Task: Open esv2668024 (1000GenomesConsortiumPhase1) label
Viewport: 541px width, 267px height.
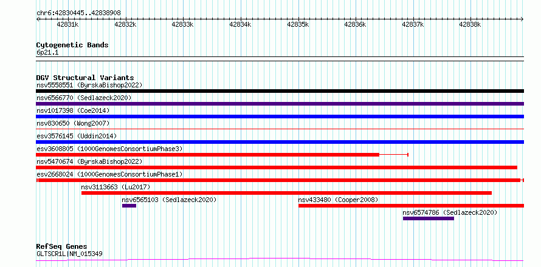Action: pos(109,174)
